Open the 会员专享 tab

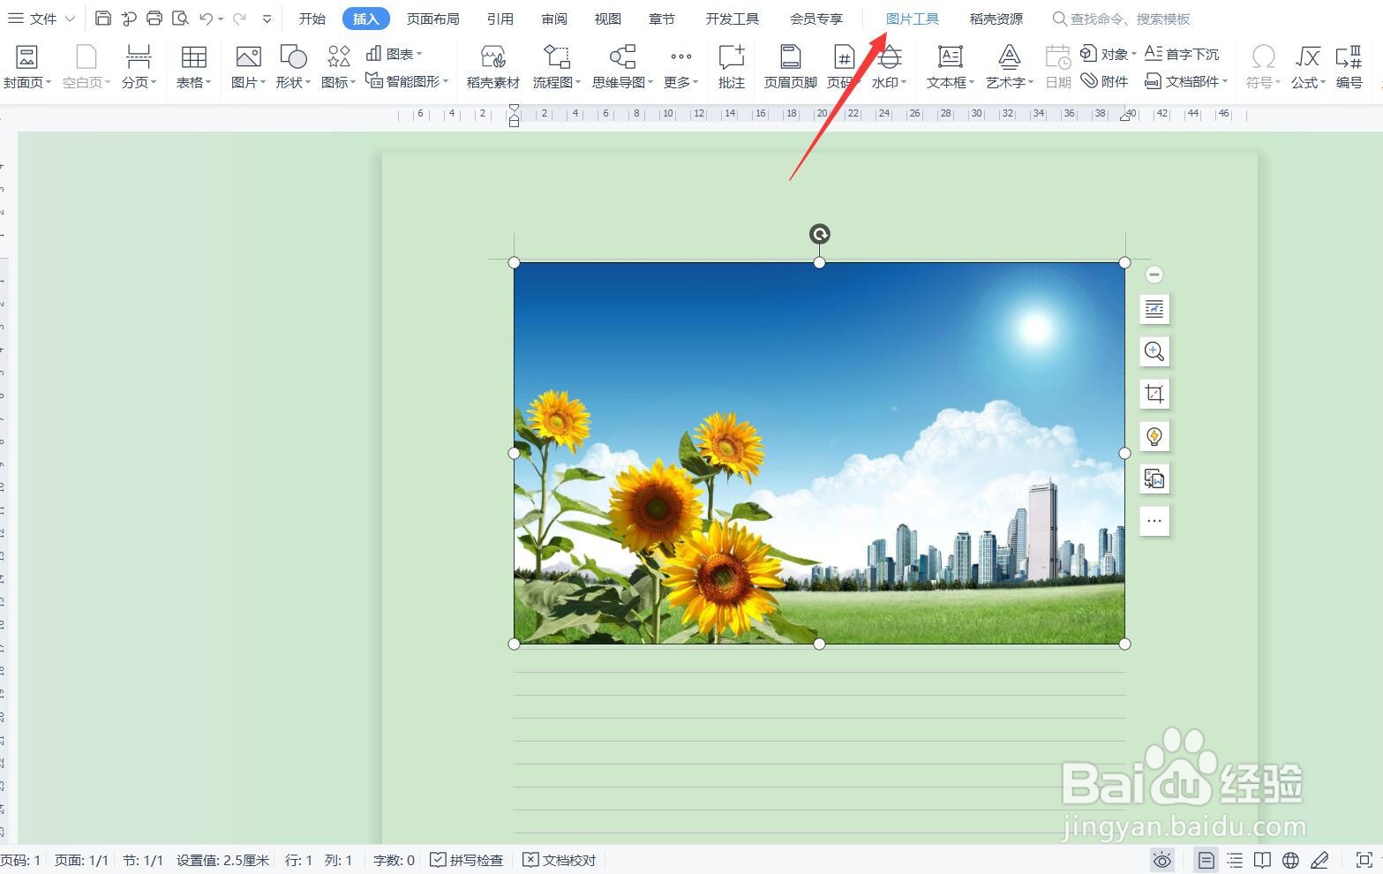pyautogui.click(x=816, y=19)
